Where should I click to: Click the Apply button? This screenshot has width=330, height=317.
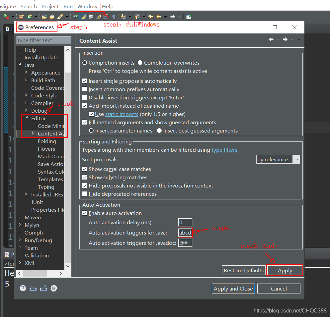pyautogui.click(x=285, y=270)
